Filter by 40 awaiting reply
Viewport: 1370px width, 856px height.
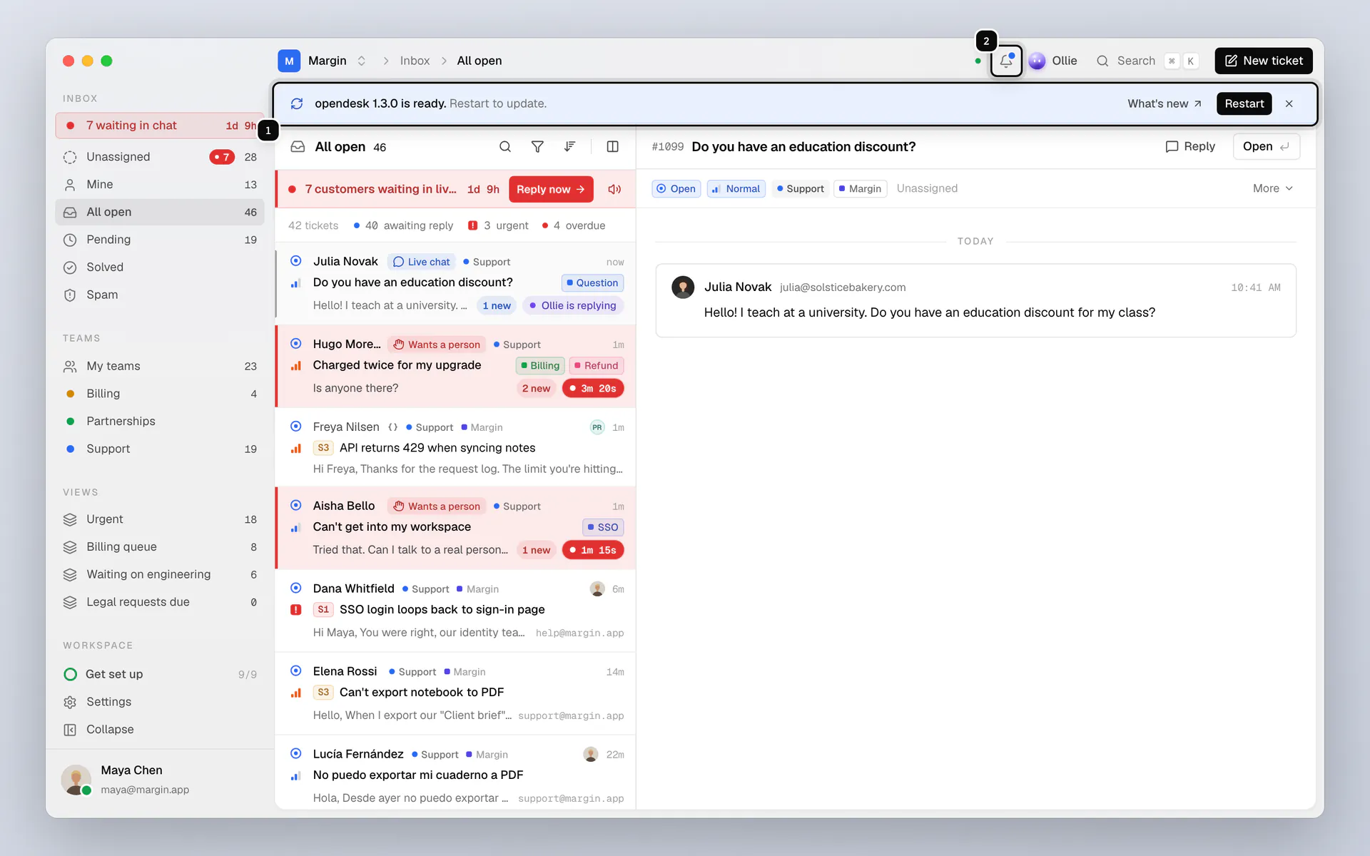point(404,225)
